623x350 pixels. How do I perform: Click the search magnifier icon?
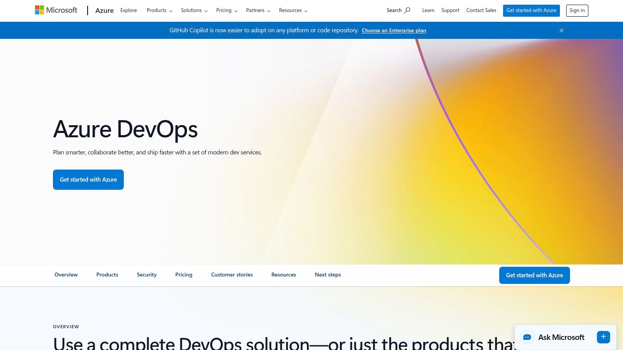[407, 10]
